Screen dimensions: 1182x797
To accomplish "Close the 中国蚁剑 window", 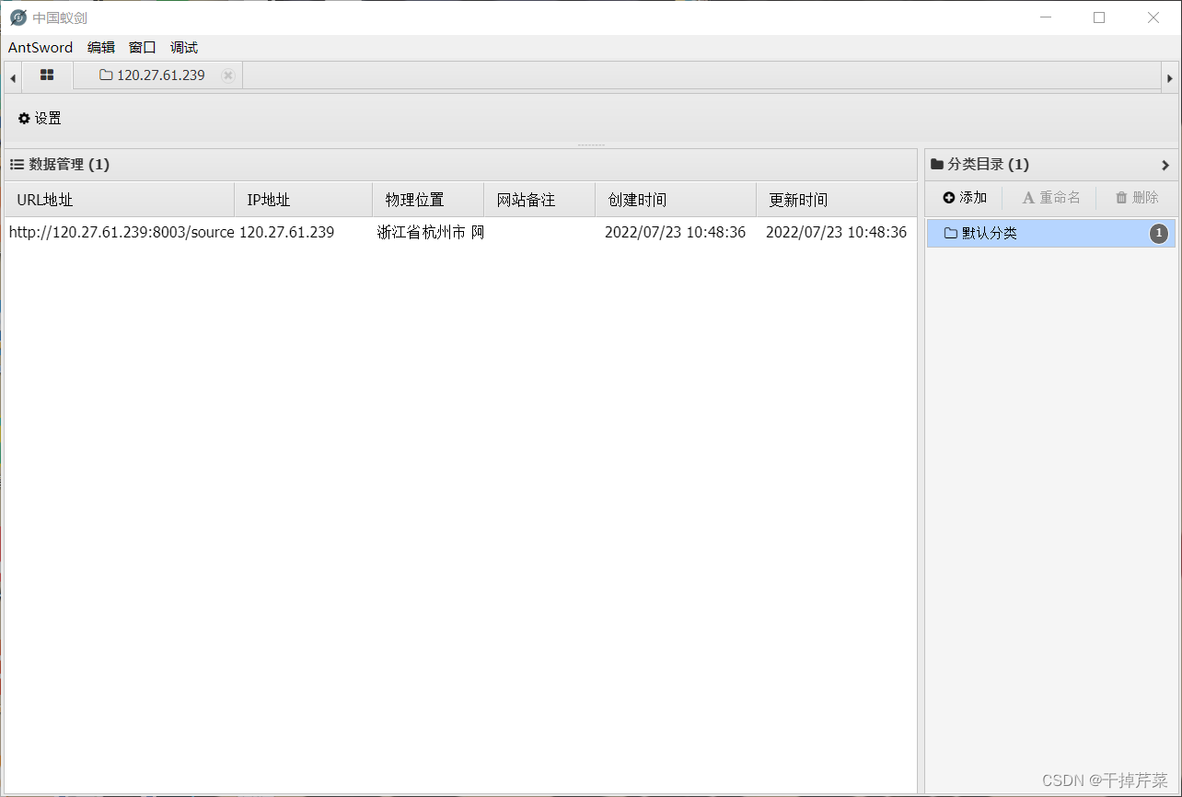I will pos(1153,17).
